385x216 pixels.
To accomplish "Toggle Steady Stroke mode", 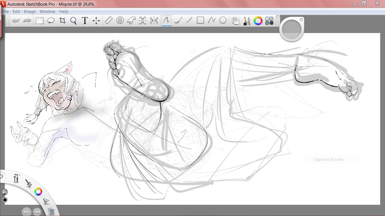I will click(177, 20).
